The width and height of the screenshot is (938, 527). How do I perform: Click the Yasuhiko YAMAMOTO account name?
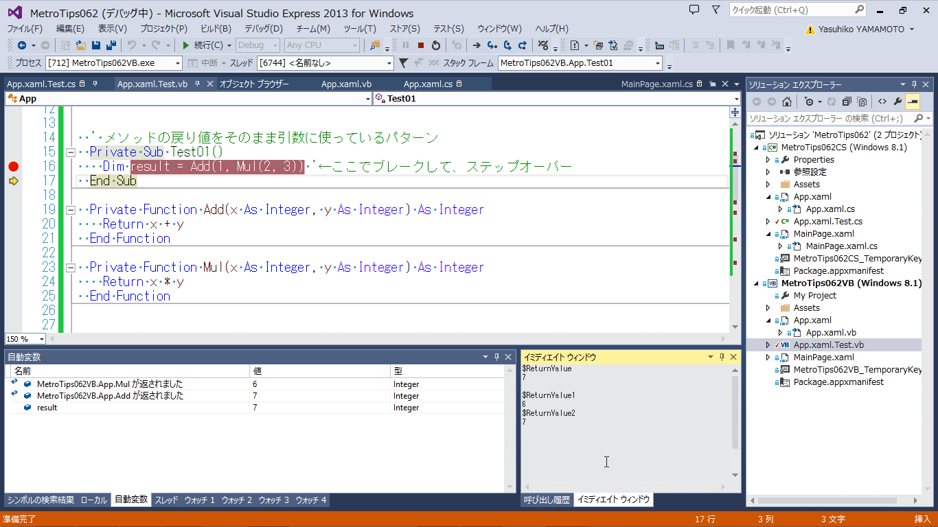[x=861, y=29]
